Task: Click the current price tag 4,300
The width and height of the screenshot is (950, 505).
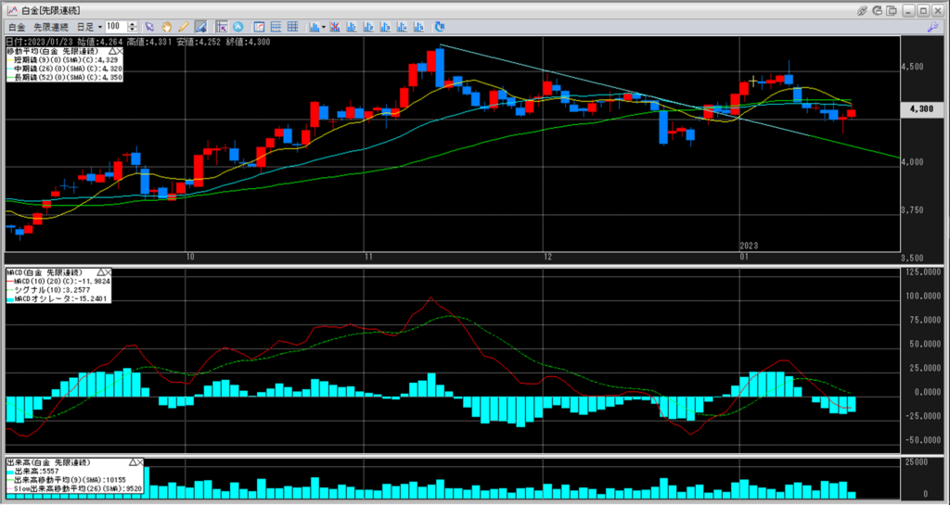Action: (922, 109)
